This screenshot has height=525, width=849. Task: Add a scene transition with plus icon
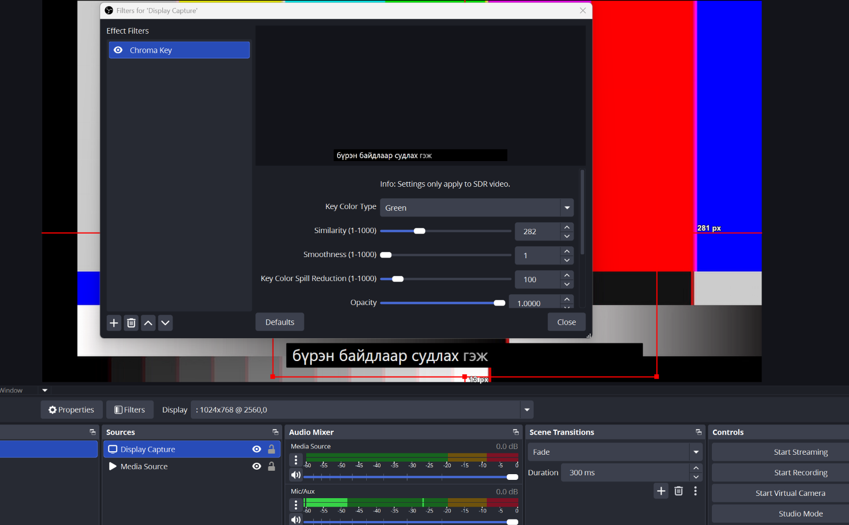pyautogui.click(x=661, y=491)
